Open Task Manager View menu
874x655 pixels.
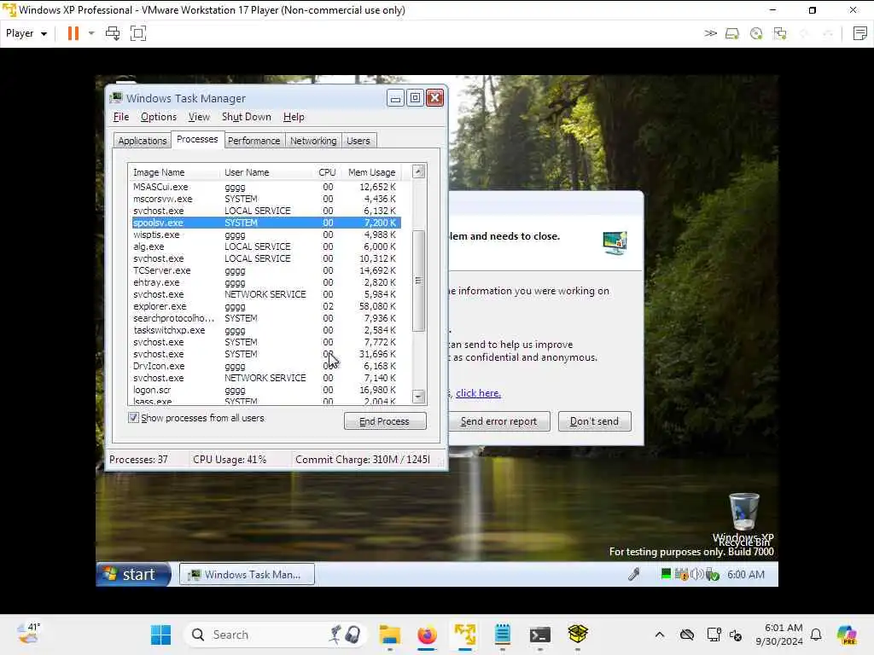199,117
